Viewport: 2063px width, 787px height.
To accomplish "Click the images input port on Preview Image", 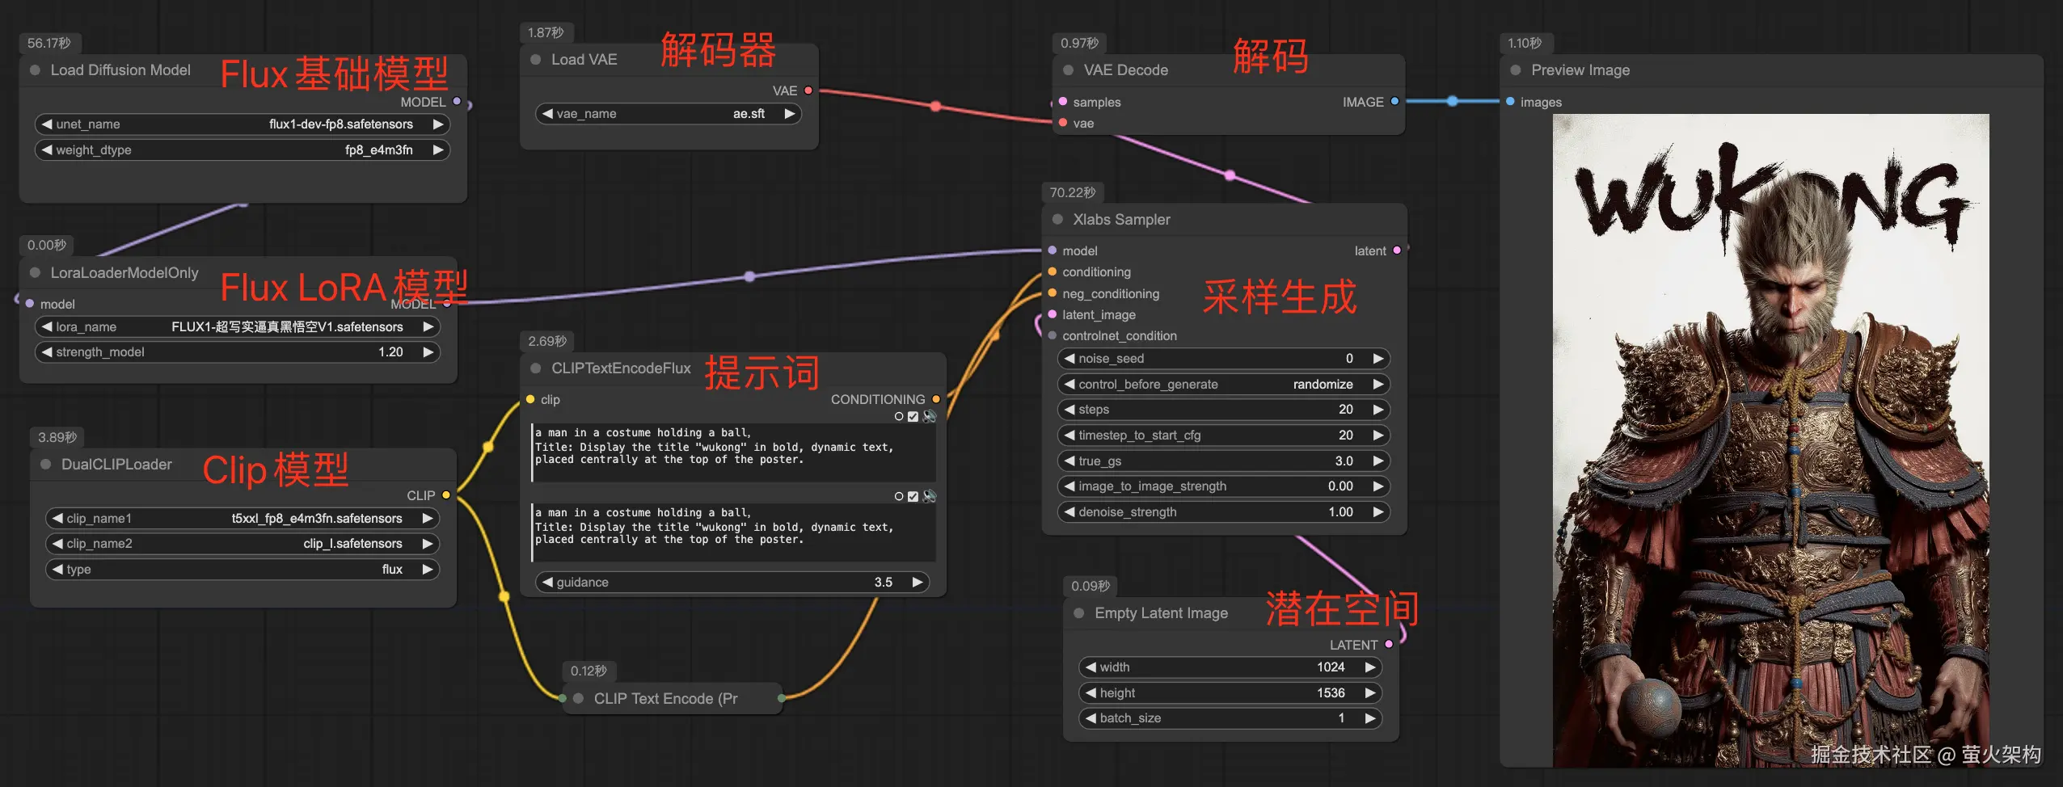I will point(1510,102).
